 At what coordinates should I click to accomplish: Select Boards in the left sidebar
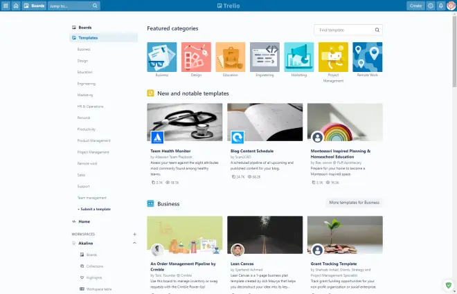103,28
